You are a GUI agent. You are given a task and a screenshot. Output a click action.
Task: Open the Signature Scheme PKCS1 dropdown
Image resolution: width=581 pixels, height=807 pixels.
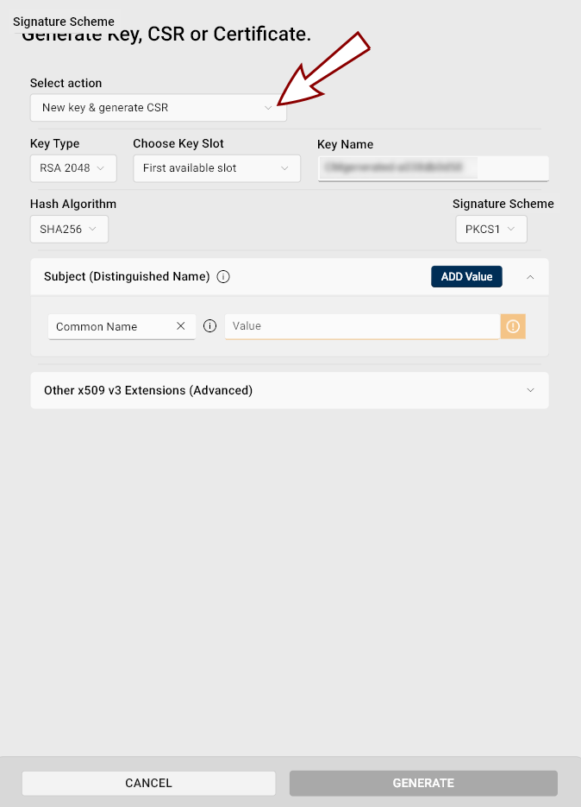[x=490, y=230]
